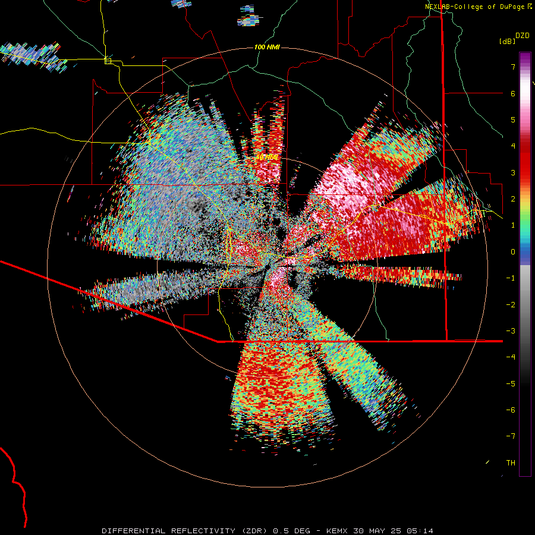535x535 pixels.
Task: Click the 50 NMI range ring label
Action: pos(267,158)
